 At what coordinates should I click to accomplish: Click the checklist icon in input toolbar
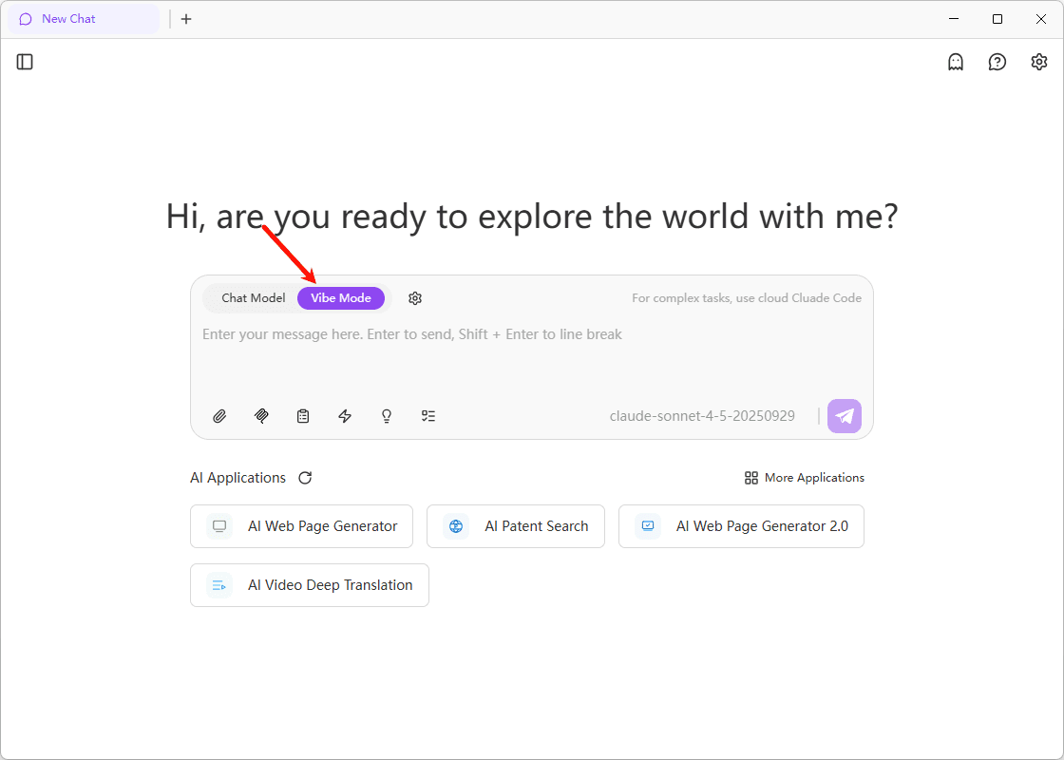tap(428, 416)
